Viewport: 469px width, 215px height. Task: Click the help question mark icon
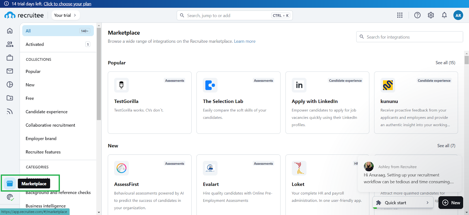[x=417, y=15]
